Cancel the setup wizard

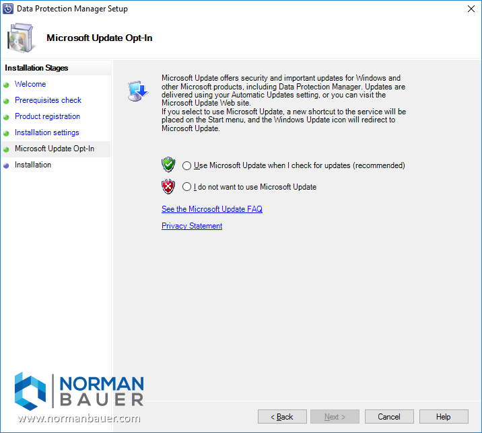pyautogui.click(x=389, y=417)
